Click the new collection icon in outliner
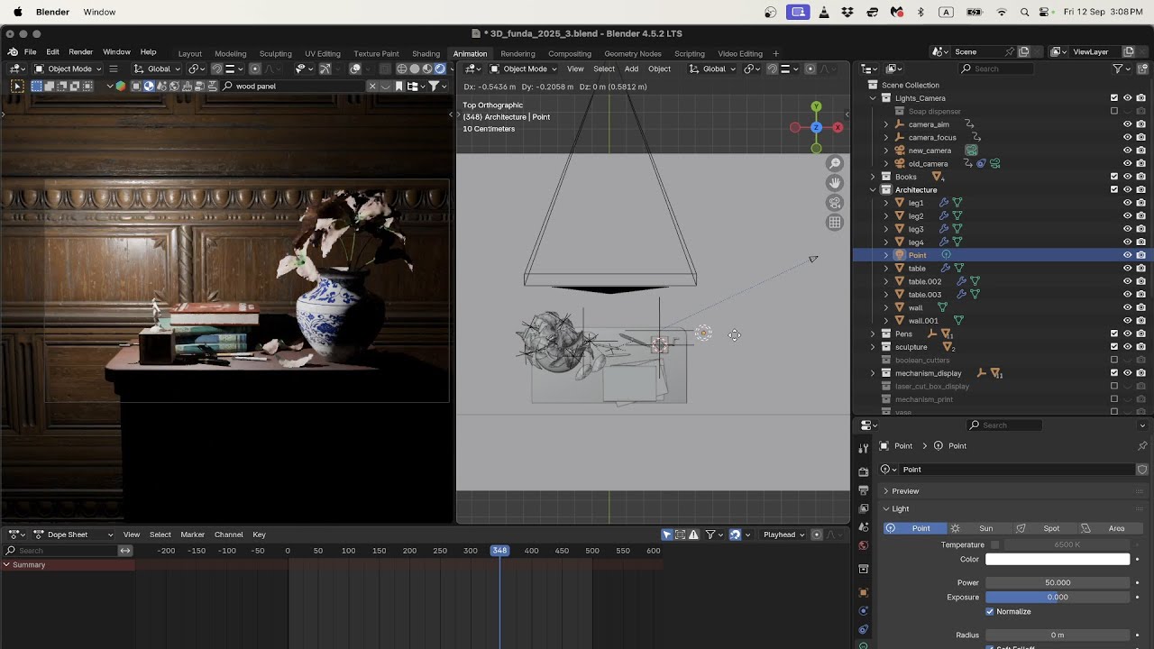This screenshot has height=649, width=1154. 1142,69
